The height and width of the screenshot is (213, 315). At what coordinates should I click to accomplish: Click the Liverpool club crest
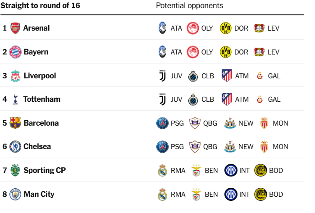point(15,76)
